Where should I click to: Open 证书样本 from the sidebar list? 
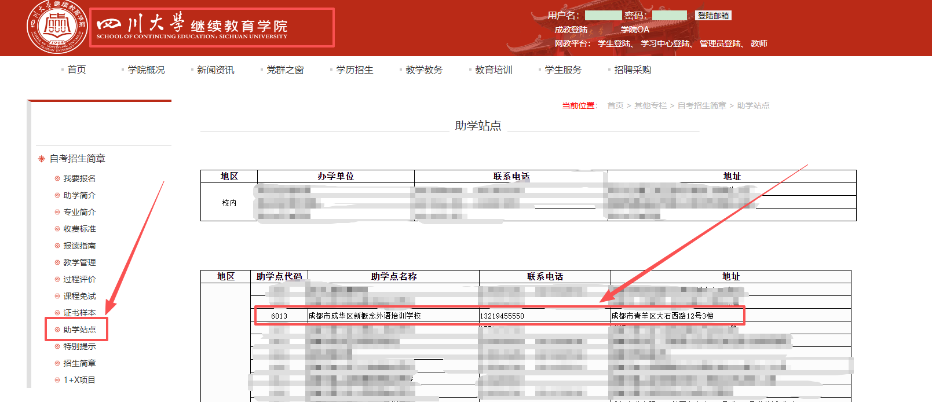click(x=79, y=313)
